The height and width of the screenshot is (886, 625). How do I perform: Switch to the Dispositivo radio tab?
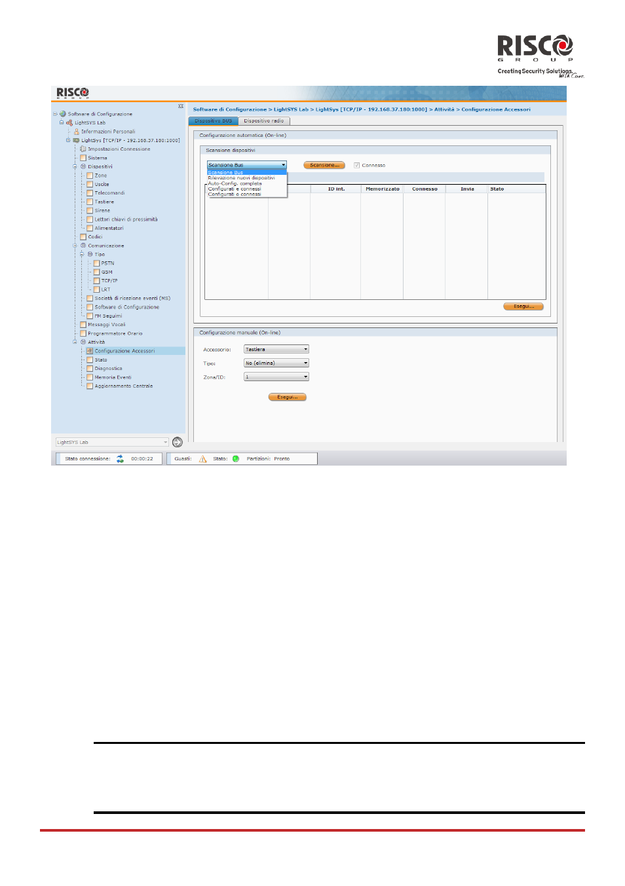pyautogui.click(x=264, y=121)
